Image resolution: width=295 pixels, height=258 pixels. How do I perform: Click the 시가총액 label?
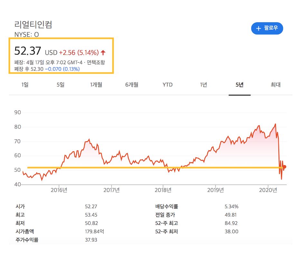pos(25,231)
